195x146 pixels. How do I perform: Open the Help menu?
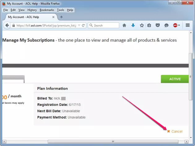pos(70,10)
